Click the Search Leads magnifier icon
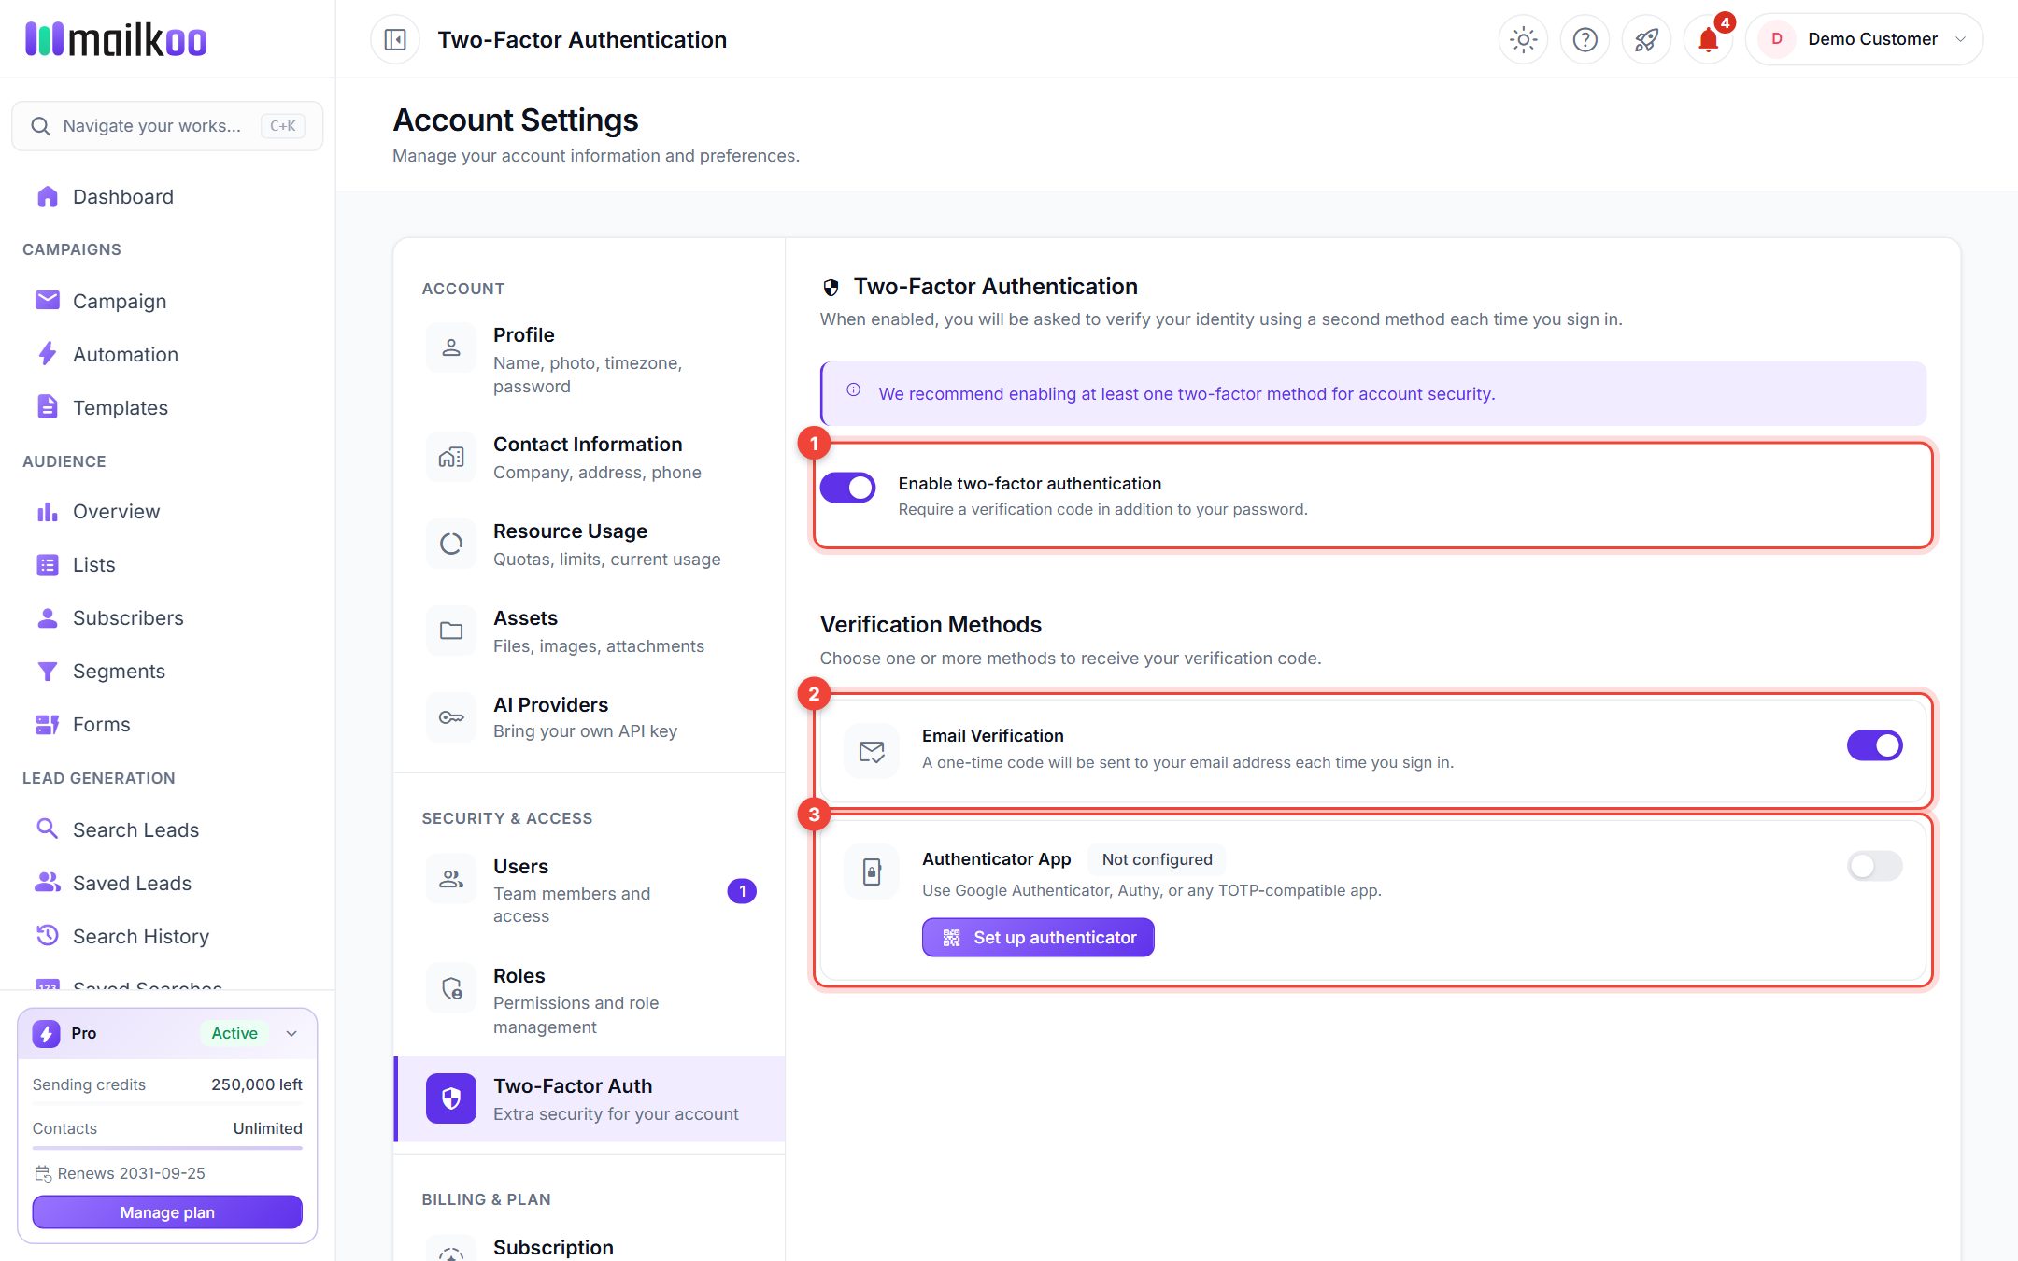 (47, 829)
